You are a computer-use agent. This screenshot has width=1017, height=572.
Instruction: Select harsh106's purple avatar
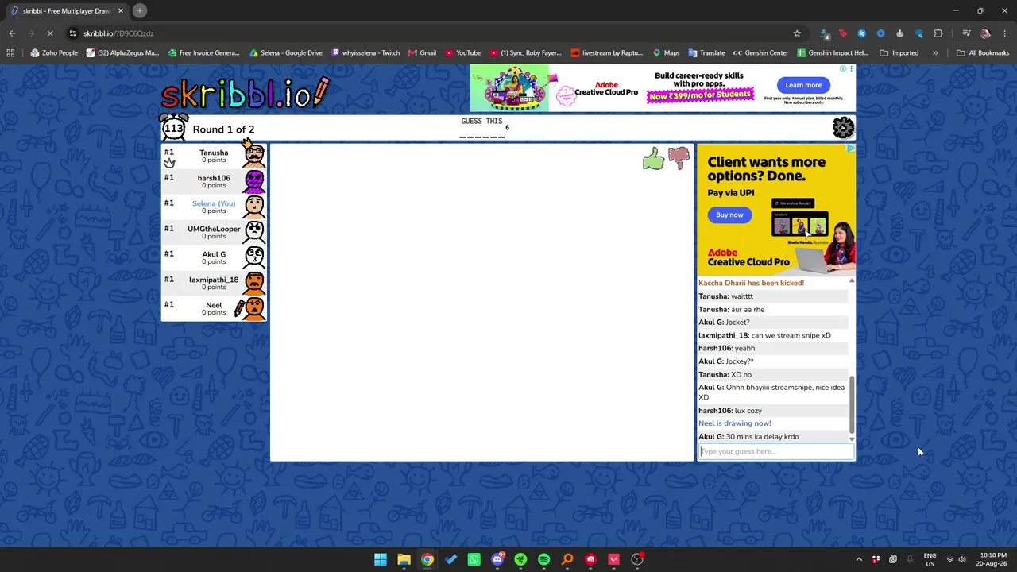click(254, 181)
